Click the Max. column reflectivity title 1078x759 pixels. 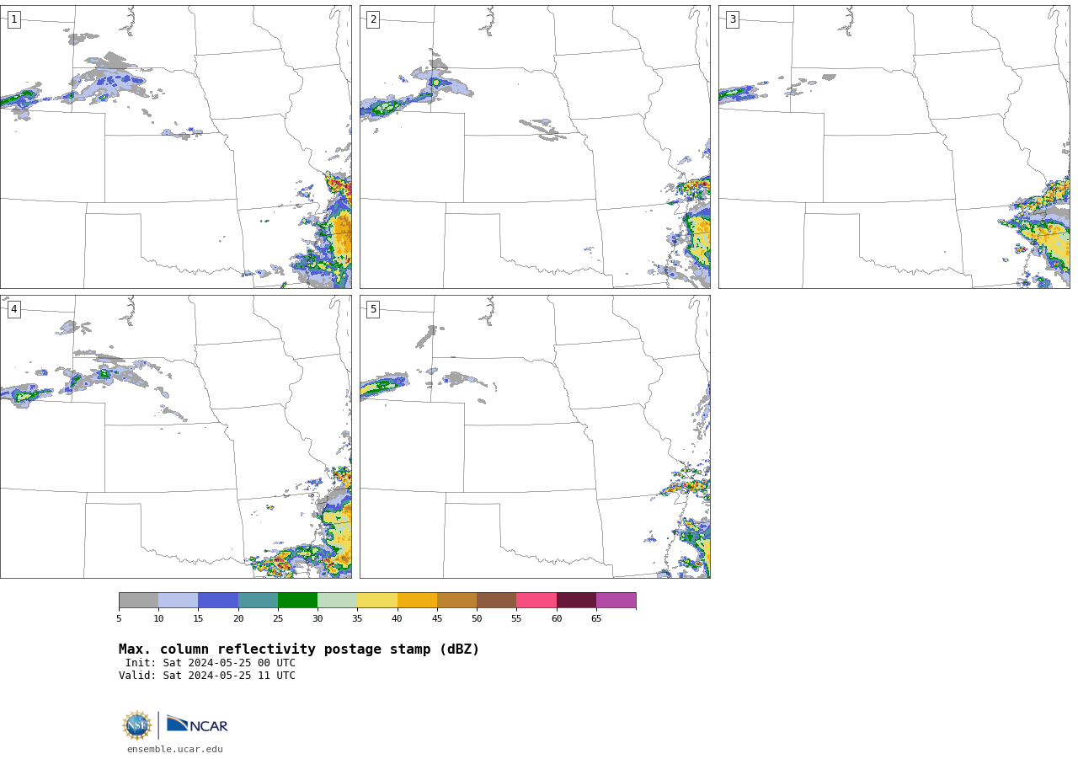[x=299, y=649]
